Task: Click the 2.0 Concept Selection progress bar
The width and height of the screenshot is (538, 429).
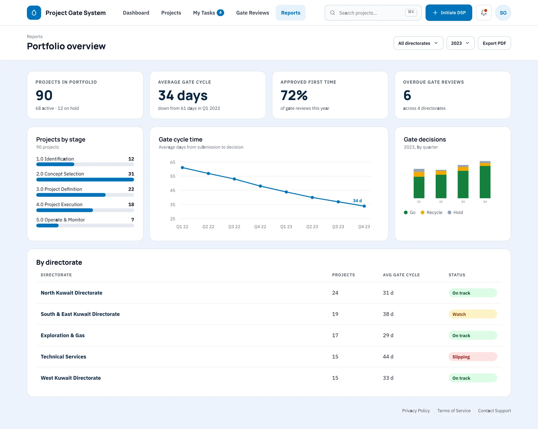Action: point(85,180)
